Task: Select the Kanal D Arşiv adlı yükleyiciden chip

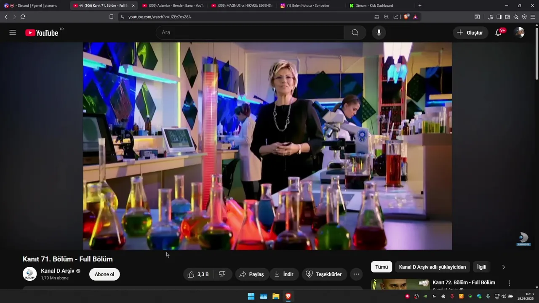Action: 432,267
